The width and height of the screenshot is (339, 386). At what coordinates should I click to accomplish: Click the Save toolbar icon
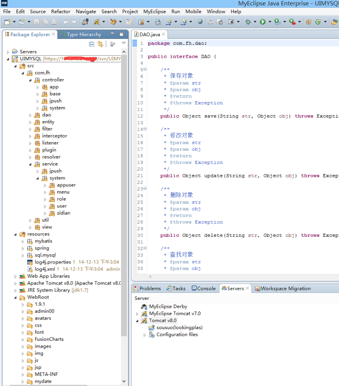[x=36, y=22]
